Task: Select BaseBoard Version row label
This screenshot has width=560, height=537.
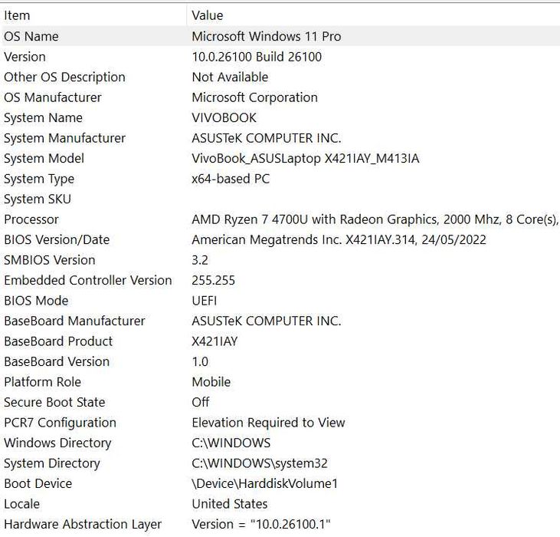Action: (57, 361)
